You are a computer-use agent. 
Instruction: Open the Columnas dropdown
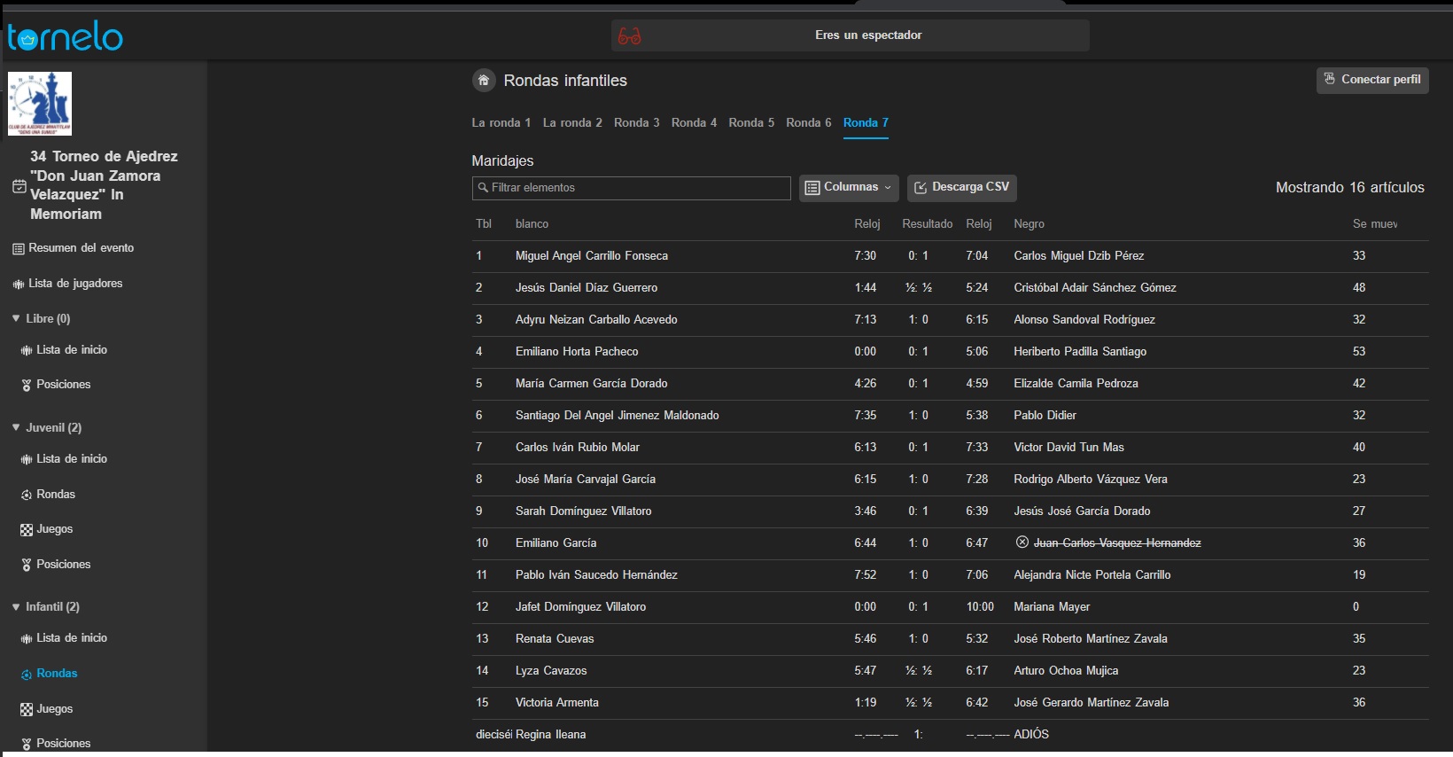[849, 187]
